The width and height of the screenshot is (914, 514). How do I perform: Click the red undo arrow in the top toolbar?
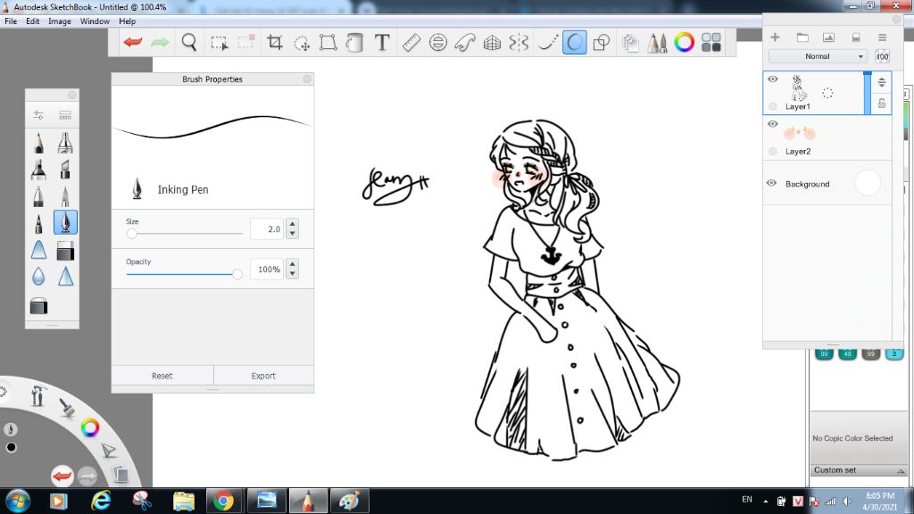pos(133,42)
